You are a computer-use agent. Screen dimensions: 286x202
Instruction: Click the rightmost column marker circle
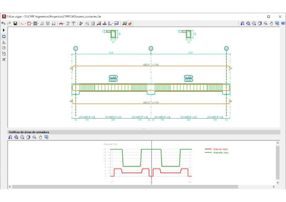tap(226, 48)
